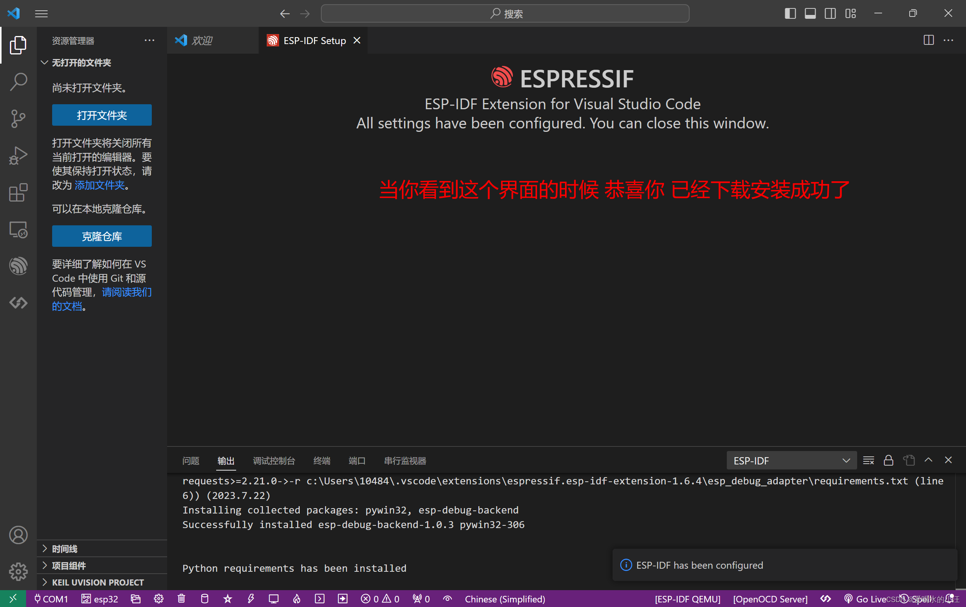Toggle the Primary Side Bar visibility
Image resolution: width=966 pixels, height=607 pixels.
pos(790,13)
